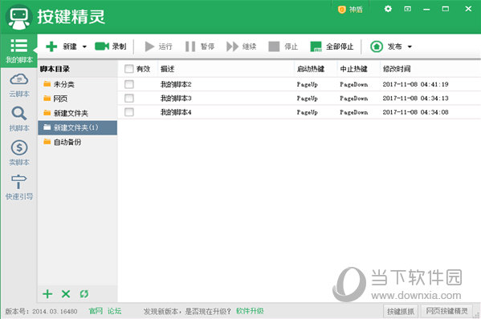Start recording with 录制 camera icon
Screen dimensions: 481x319
pyautogui.click(x=111, y=46)
